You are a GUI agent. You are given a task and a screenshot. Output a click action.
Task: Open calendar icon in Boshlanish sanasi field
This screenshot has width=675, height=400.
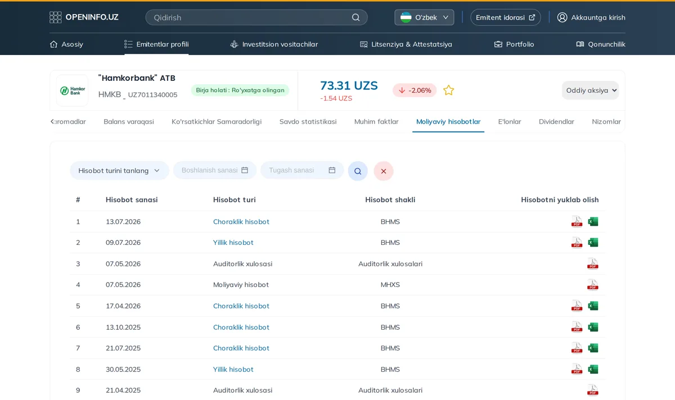245,170
